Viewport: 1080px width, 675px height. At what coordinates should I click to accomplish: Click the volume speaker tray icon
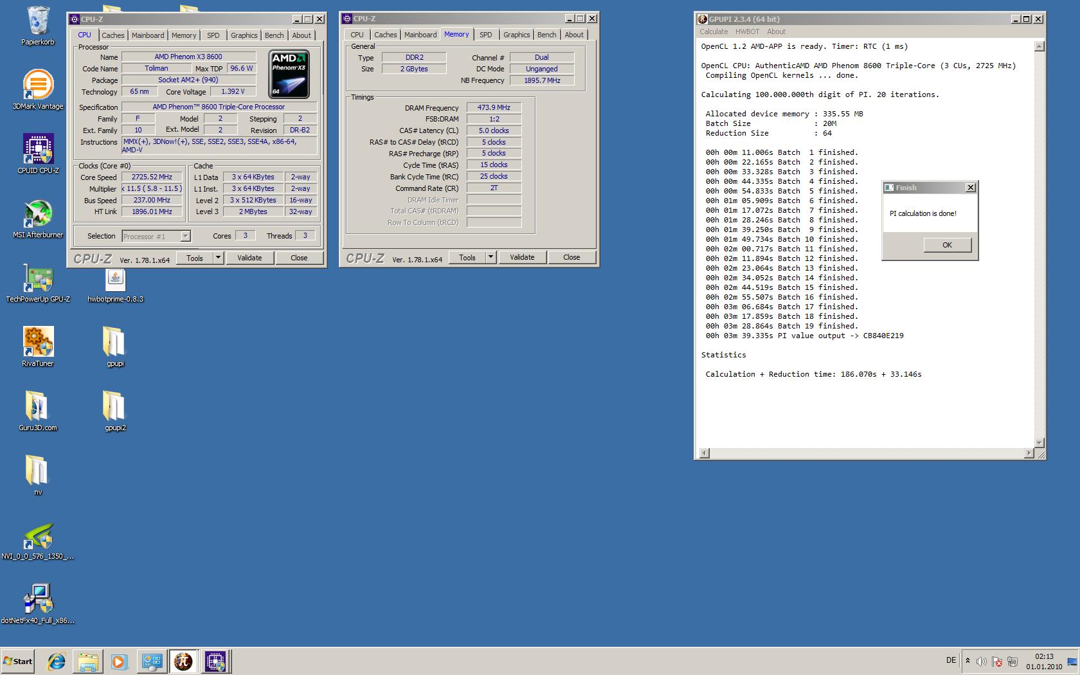[x=981, y=661]
